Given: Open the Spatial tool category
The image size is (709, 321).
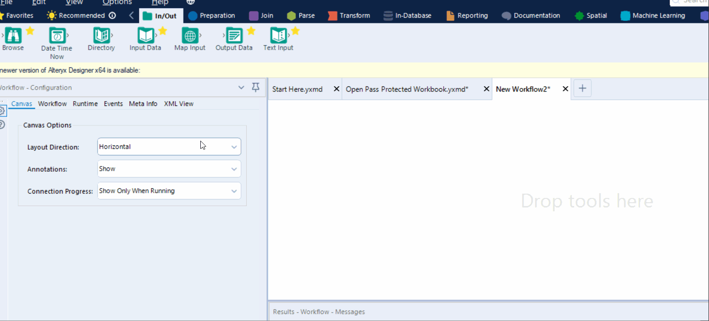Looking at the screenshot, I should pos(591,16).
